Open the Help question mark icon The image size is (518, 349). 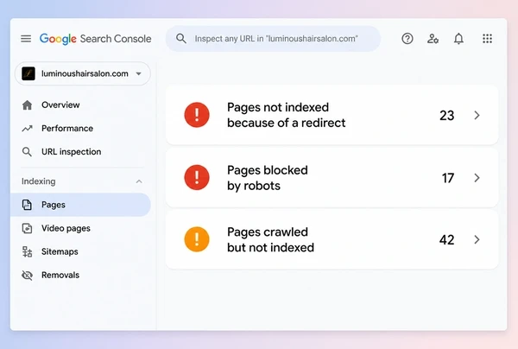(x=407, y=39)
